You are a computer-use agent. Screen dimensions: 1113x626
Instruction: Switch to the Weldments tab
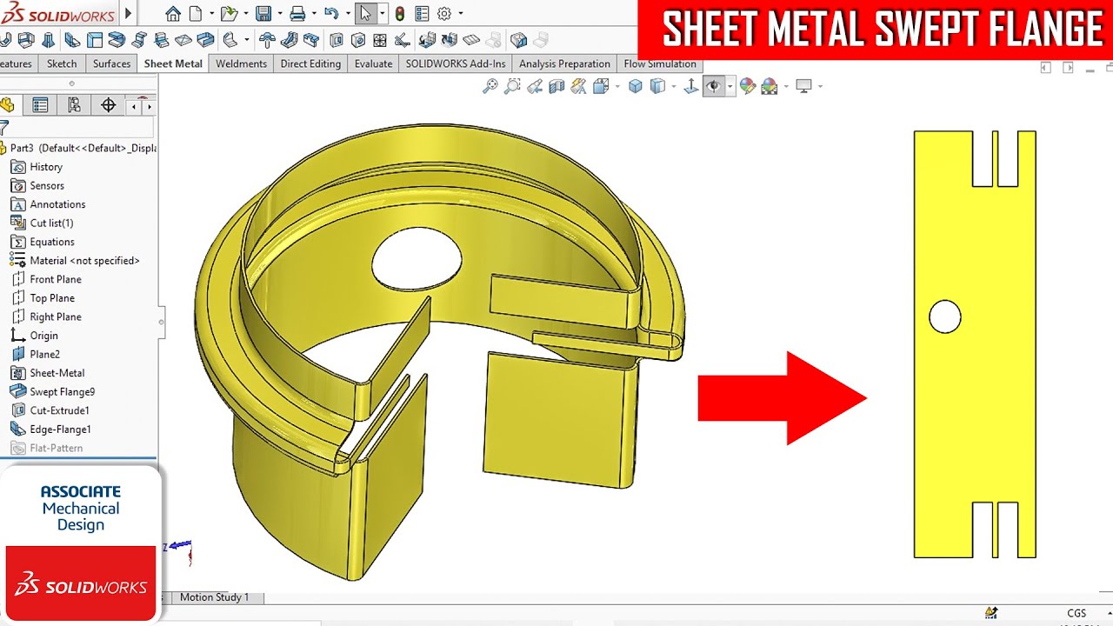(x=241, y=63)
